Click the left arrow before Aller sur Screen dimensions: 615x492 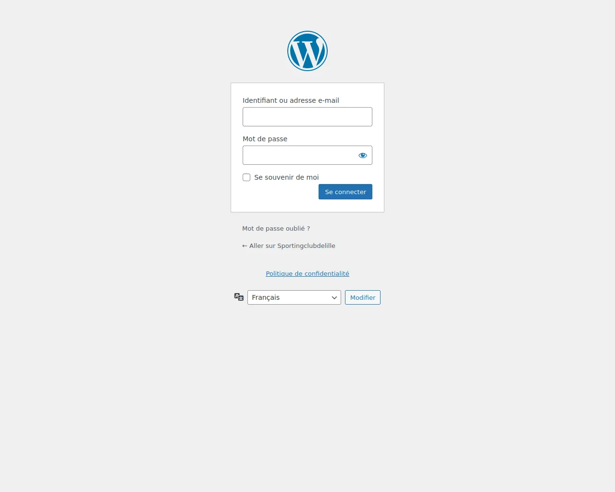pyautogui.click(x=245, y=246)
